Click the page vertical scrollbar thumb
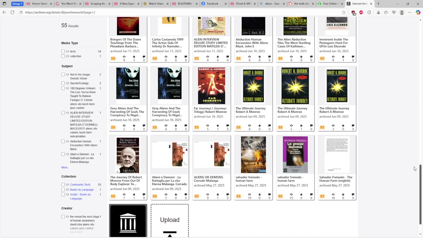 pos(420,194)
